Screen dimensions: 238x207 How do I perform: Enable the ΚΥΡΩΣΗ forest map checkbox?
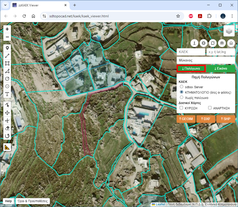coord(181,108)
